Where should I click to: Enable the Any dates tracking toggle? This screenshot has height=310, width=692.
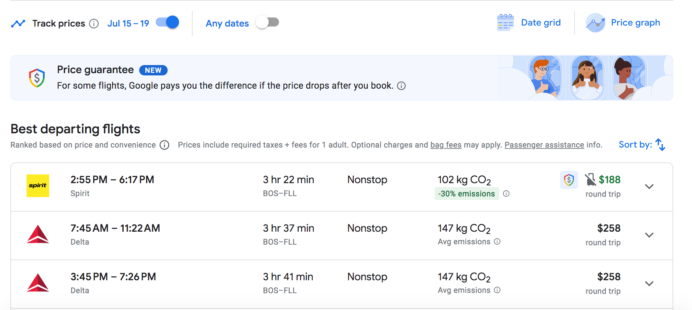pos(267,22)
